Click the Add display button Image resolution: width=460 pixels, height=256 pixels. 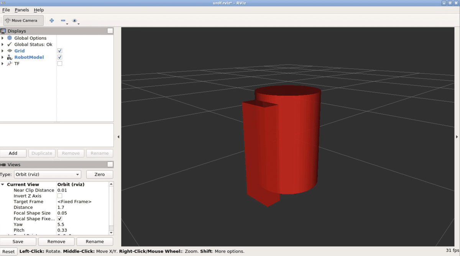[13, 153]
